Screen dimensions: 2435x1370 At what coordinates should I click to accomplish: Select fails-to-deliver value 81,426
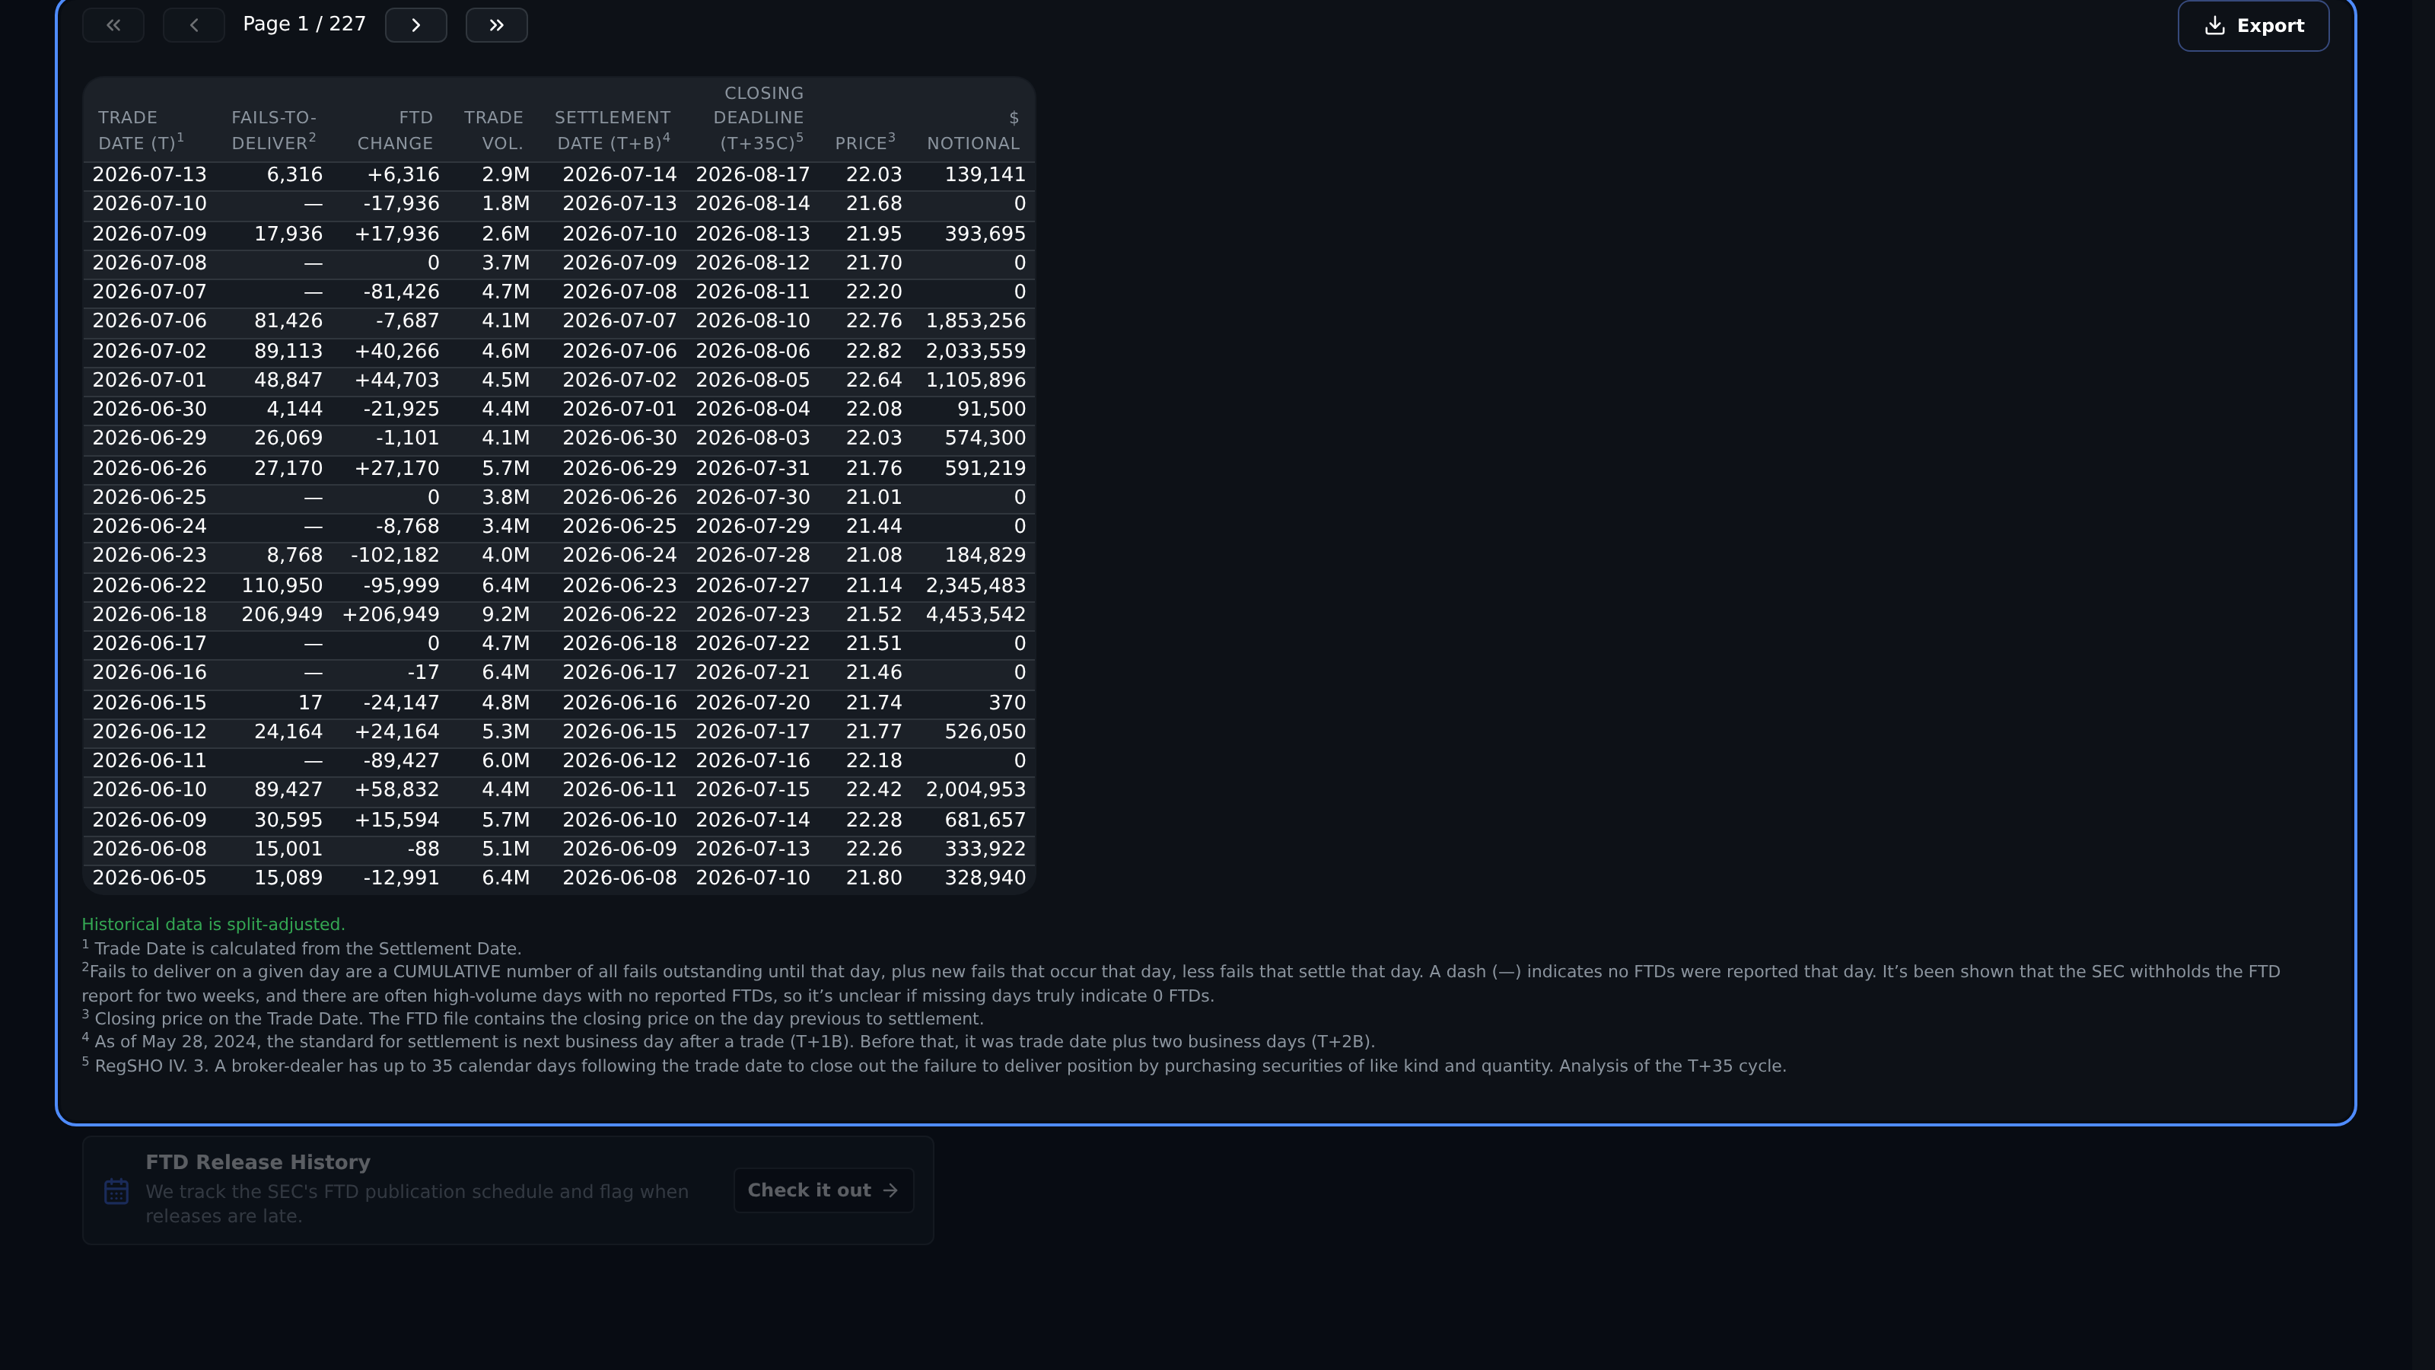pyautogui.click(x=288, y=321)
